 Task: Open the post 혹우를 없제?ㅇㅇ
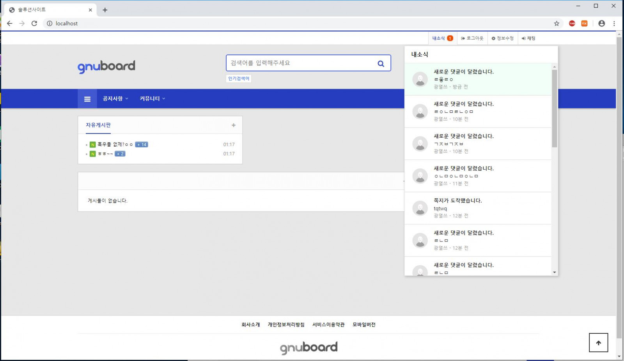[115, 145]
